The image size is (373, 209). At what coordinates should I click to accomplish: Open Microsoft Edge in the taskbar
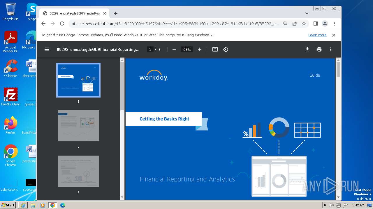(x=63, y=205)
